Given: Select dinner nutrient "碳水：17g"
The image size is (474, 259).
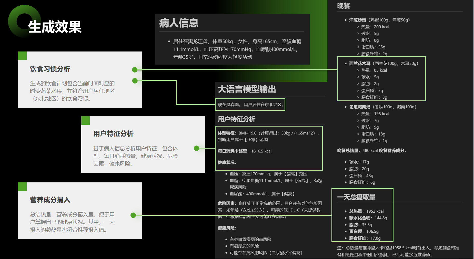Looking at the screenshot, I should (359, 162).
